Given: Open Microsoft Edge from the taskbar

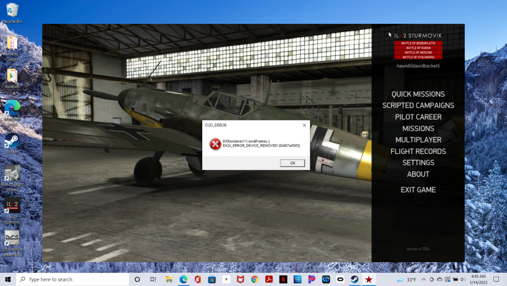Looking at the screenshot, I should [184, 279].
